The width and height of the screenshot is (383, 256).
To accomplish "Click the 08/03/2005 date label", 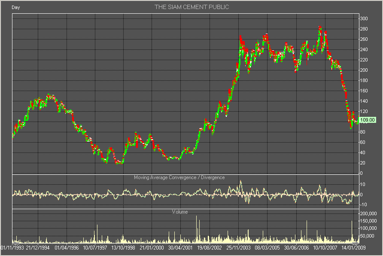I will 267,248.
